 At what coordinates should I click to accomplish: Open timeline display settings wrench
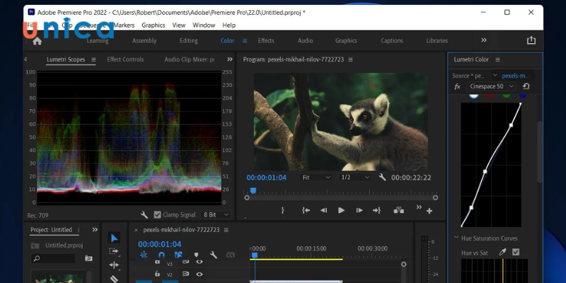[213, 255]
